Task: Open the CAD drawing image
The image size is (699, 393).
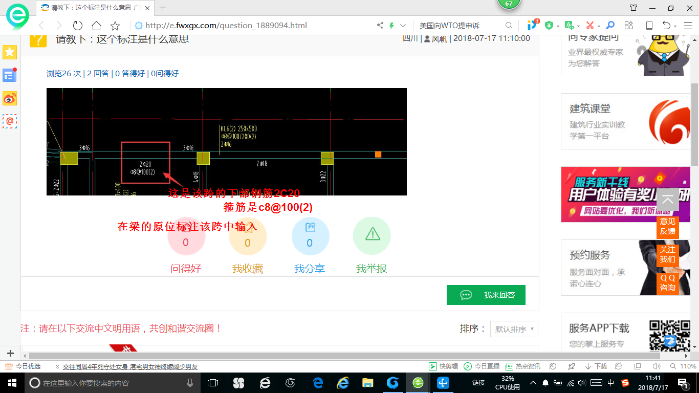Action: pyautogui.click(x=227, y=142)
